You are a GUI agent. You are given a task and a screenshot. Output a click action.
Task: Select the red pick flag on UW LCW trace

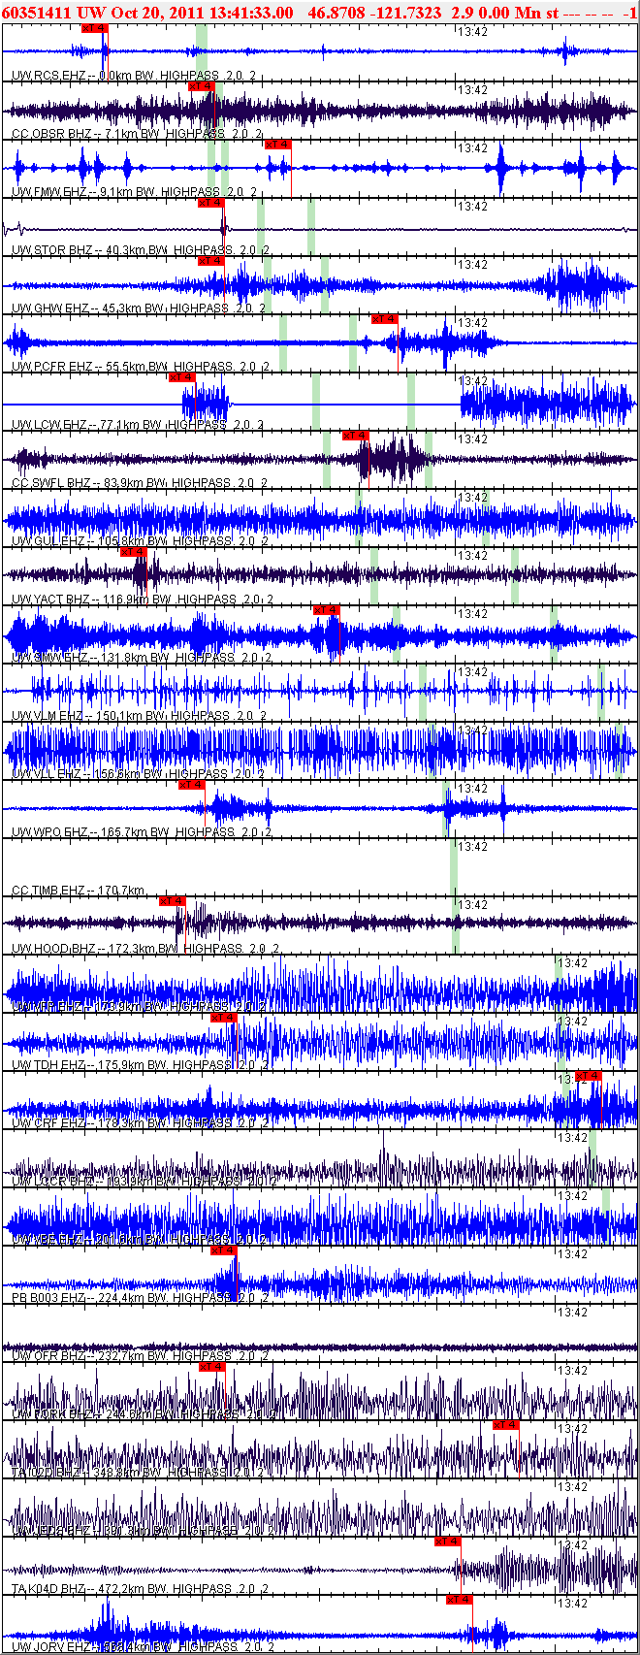pyautogui.click(x=181, y=377)
